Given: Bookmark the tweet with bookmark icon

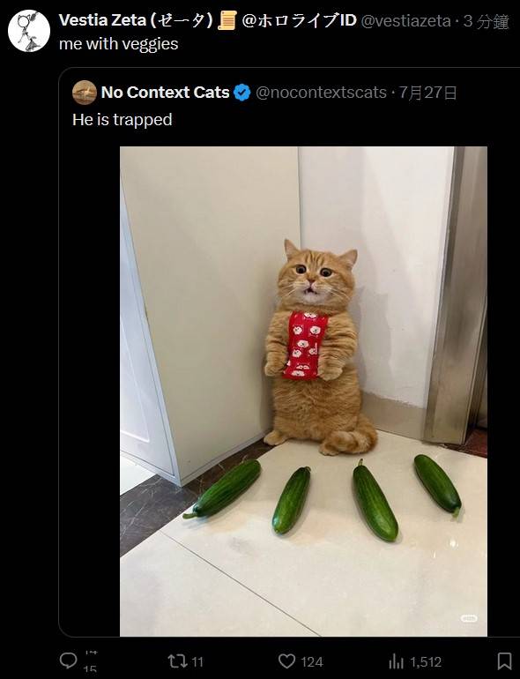Looking at the screenshot, I should pos(504,661).
